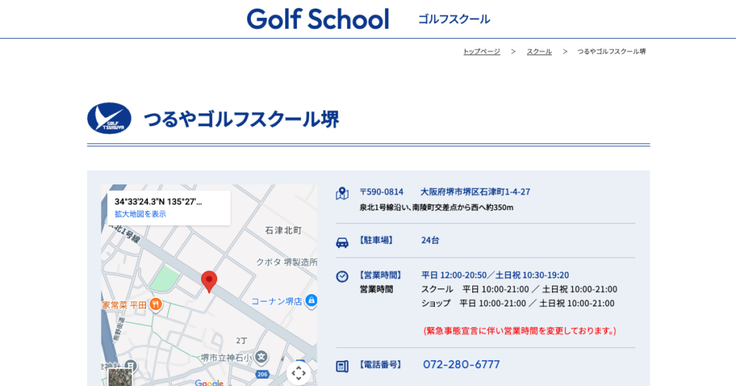Click the school marker for 堺市立神石小

(262, 357)
